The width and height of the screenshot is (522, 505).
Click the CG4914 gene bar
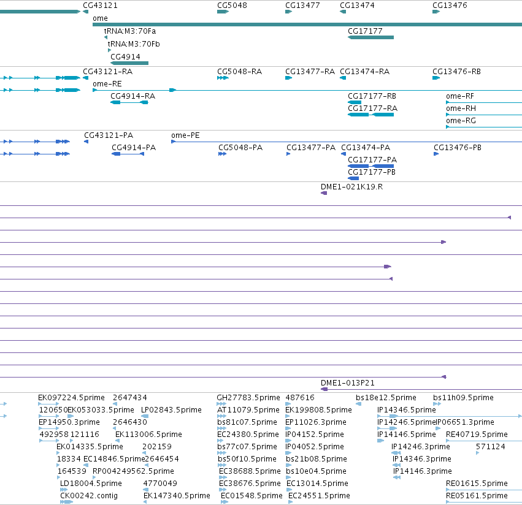(129, 63)
